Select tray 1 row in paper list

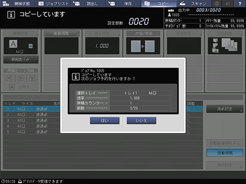(x=103, y=109)
